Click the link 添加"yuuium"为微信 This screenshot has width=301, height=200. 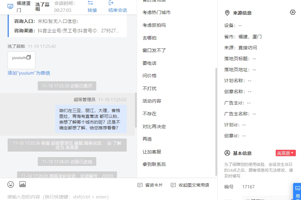coord(29,73)
